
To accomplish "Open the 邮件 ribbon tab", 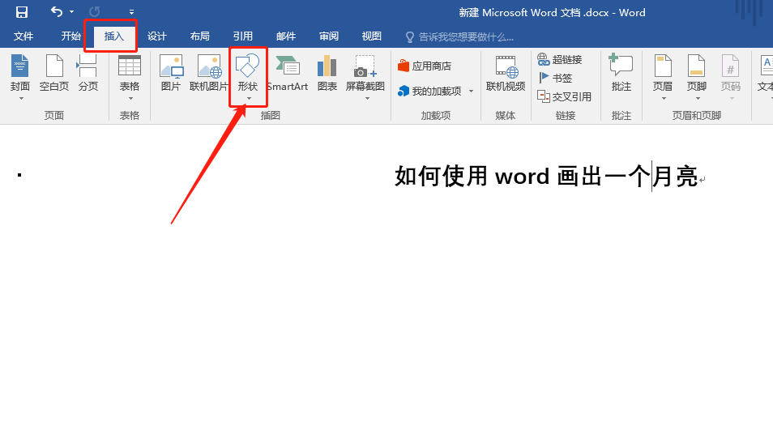I will point(286,36).
